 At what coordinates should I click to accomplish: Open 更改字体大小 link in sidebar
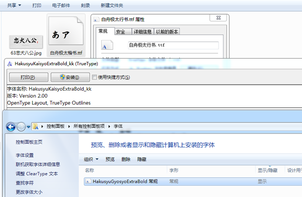(29, 192)
